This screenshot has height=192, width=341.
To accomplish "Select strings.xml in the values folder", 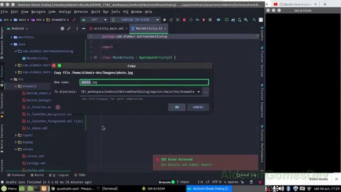I will coord(36,163).
